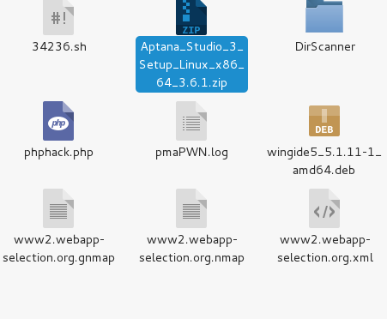Select the 34236.sh shell script icon
The height and width of the screenshot is (319, 387).
click(58, 17)
